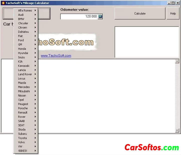Select BMW from the car list
Image resolution: width=181 pixels, height=155 pixels.
coord(21,19)
